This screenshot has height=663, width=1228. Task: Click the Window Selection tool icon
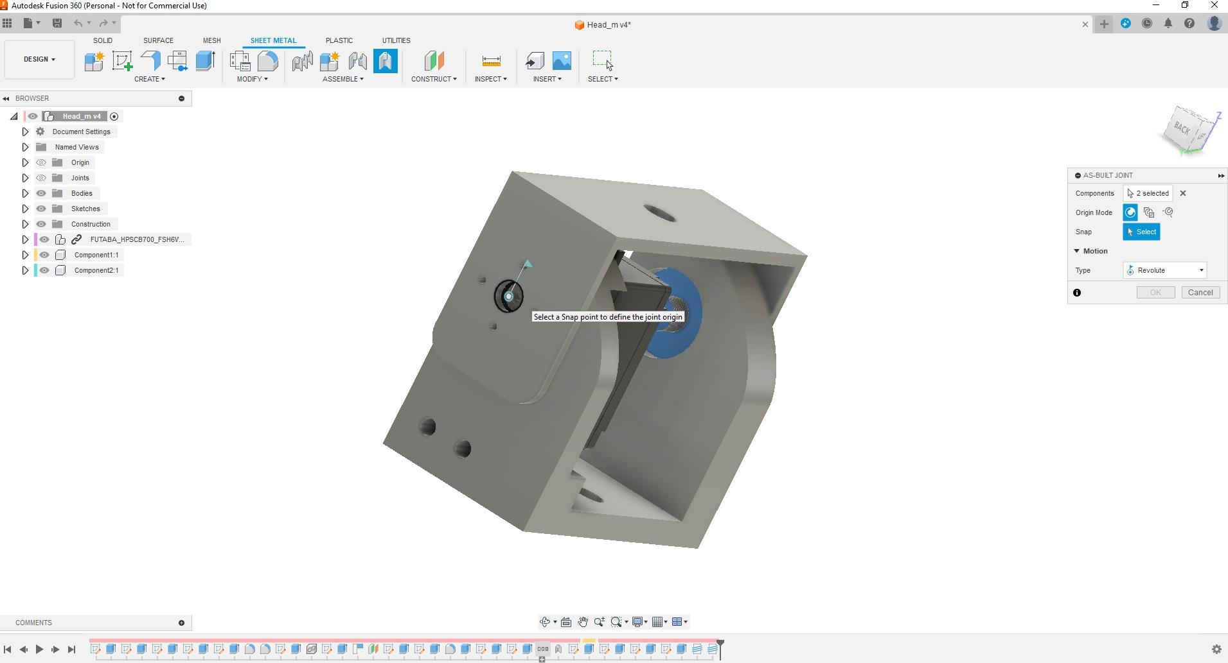603,60
